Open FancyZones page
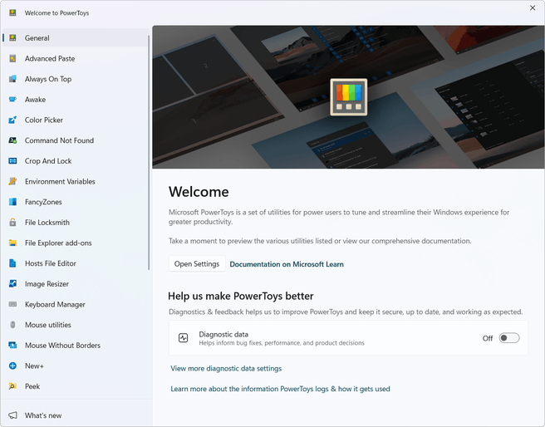545x427 pixels. coord(76,202)
